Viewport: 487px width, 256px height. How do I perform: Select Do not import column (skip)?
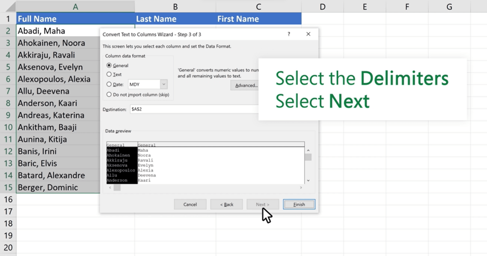coord(109,94)
